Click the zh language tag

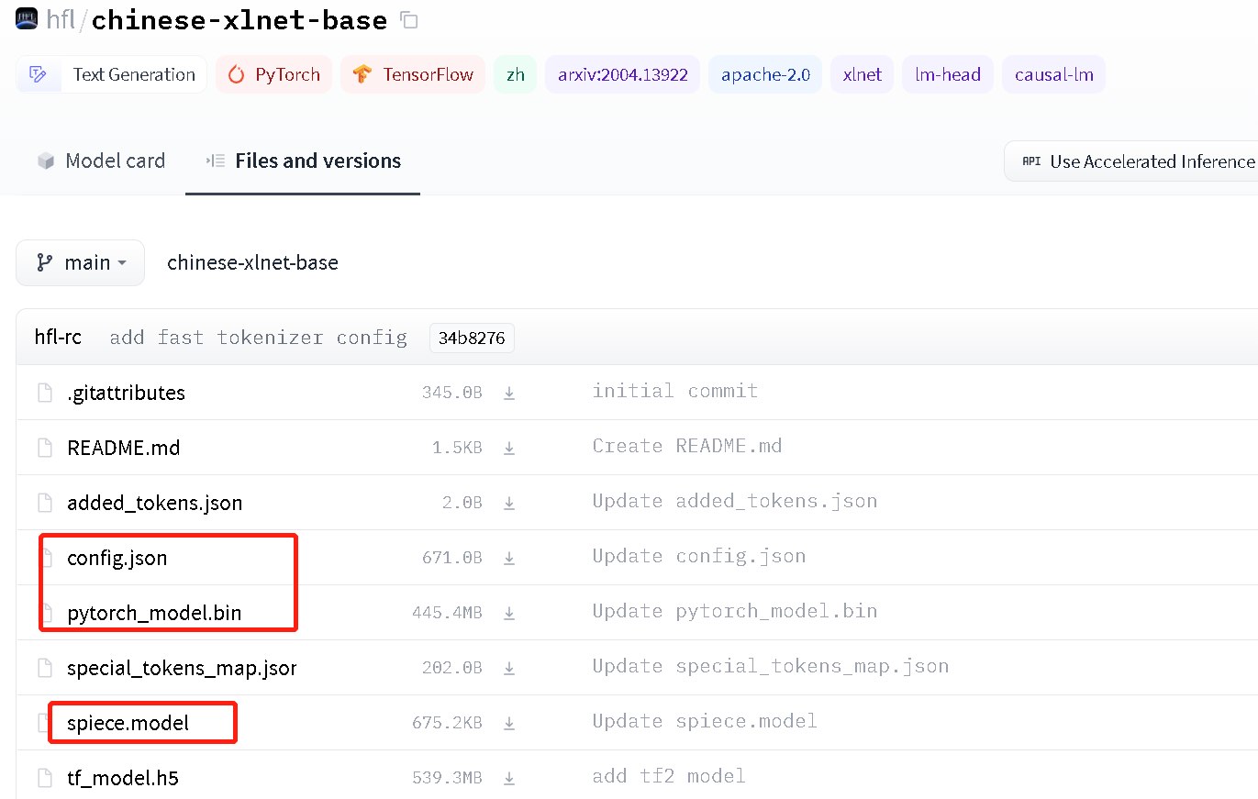[x=516, y=75]
